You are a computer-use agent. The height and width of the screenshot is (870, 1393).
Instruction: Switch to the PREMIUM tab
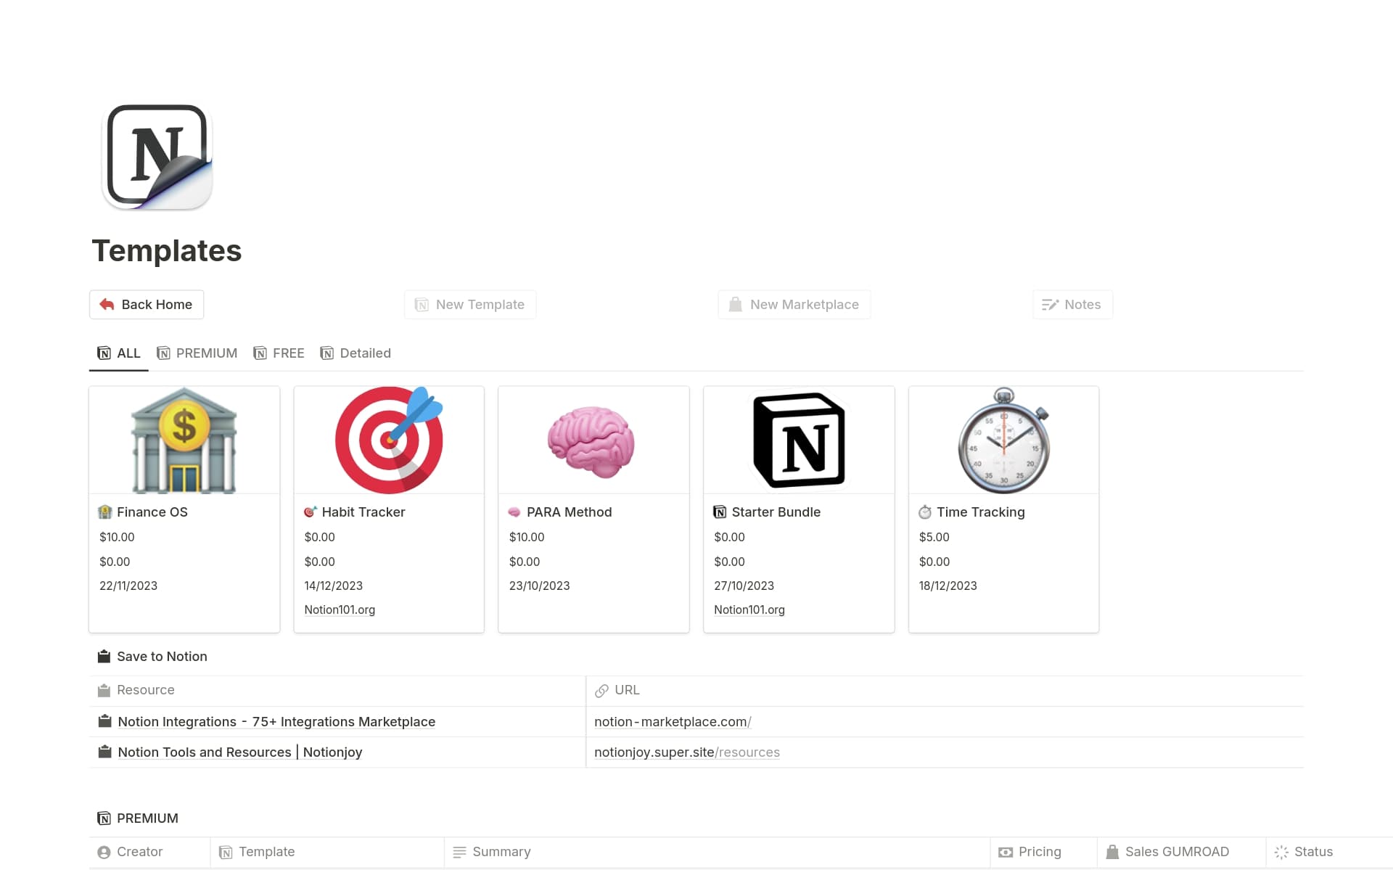197,353
